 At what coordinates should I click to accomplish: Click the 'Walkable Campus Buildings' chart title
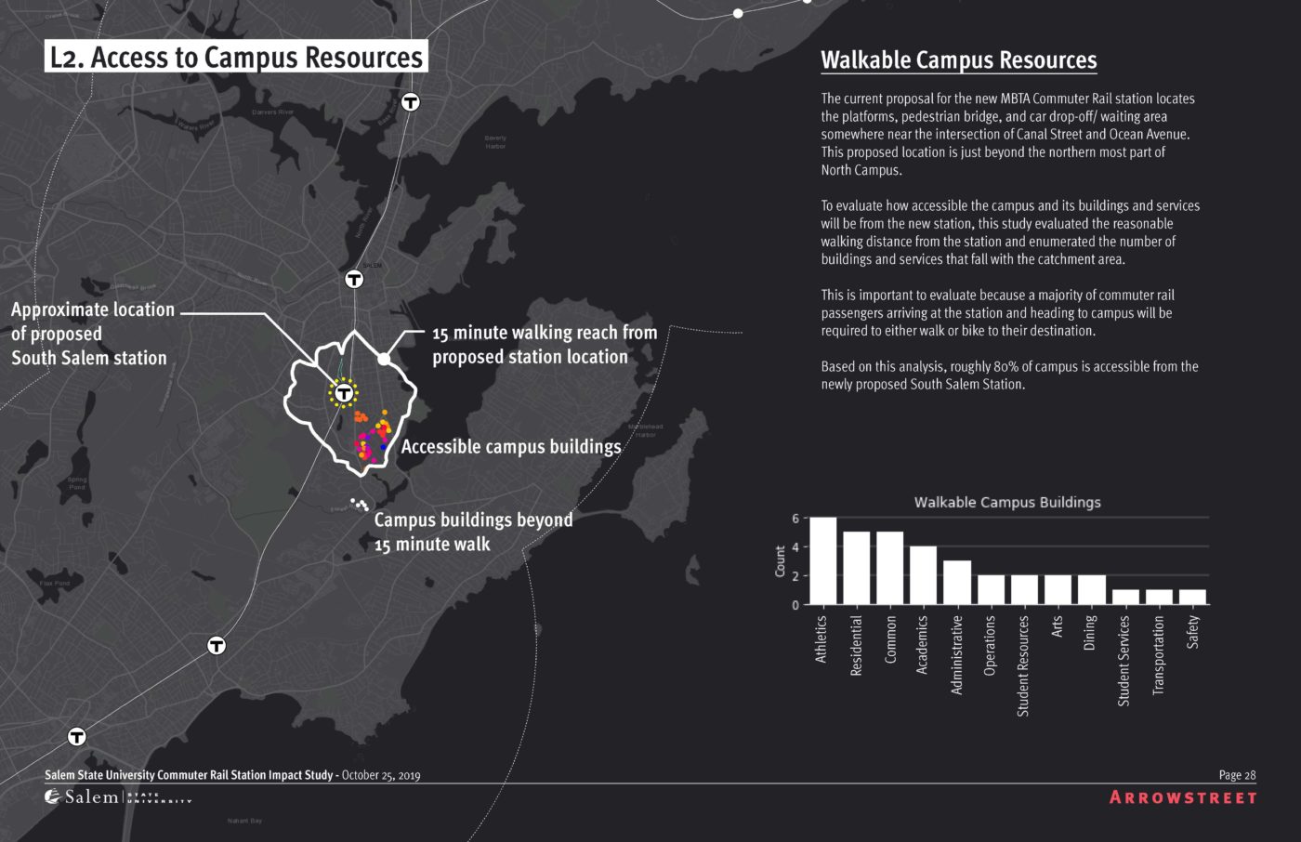pyautogui.click(x=1007, y=502)
